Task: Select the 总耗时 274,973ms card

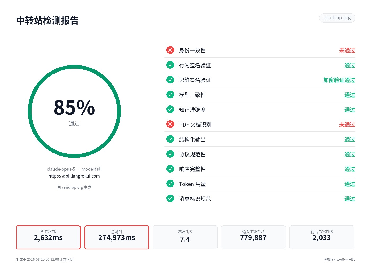Action: tap(117, 237)
